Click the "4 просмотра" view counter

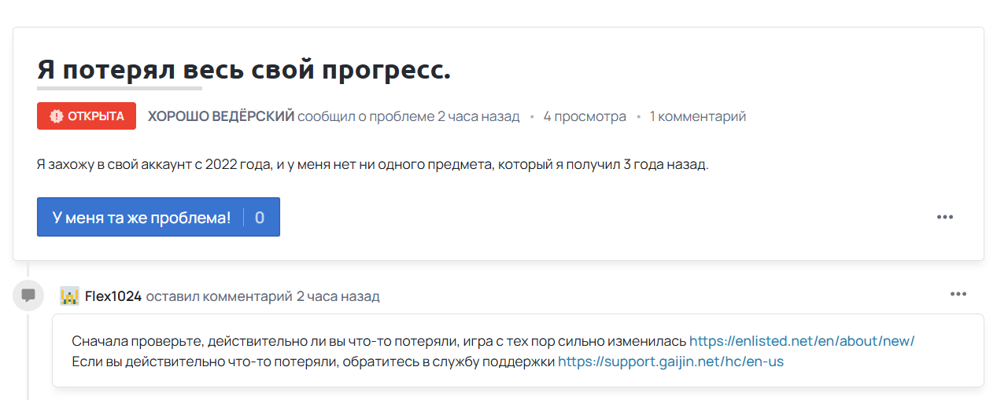(x=585, y=116)
